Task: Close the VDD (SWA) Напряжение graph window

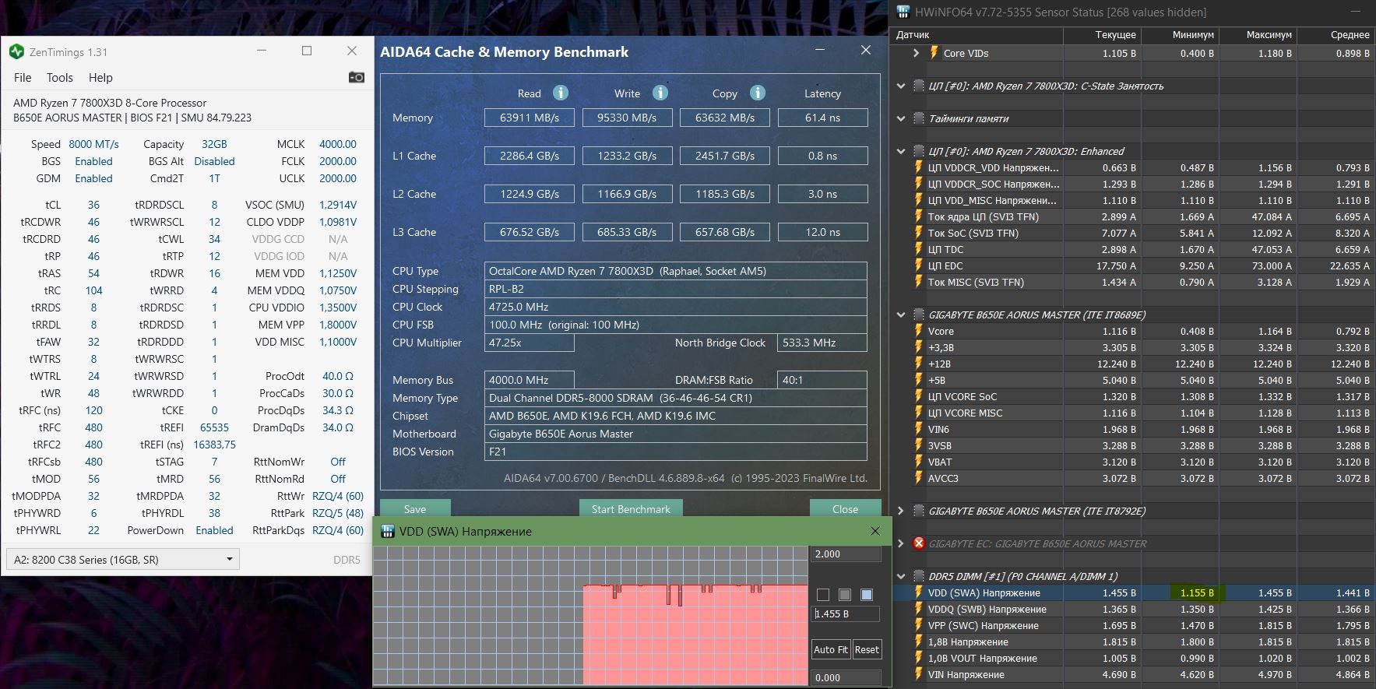Action: (x=875, y=531)
